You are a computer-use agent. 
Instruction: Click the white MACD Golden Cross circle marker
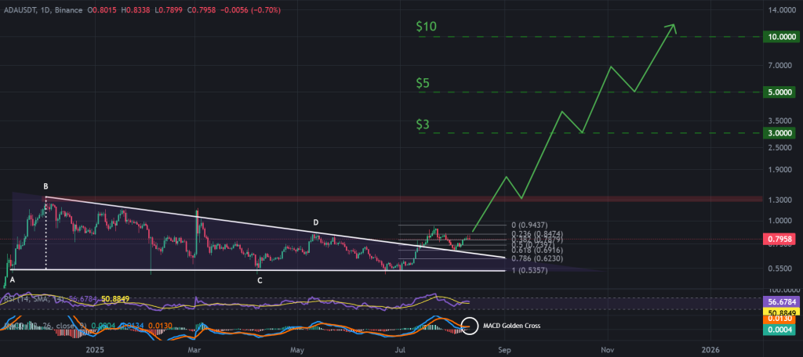470,324
